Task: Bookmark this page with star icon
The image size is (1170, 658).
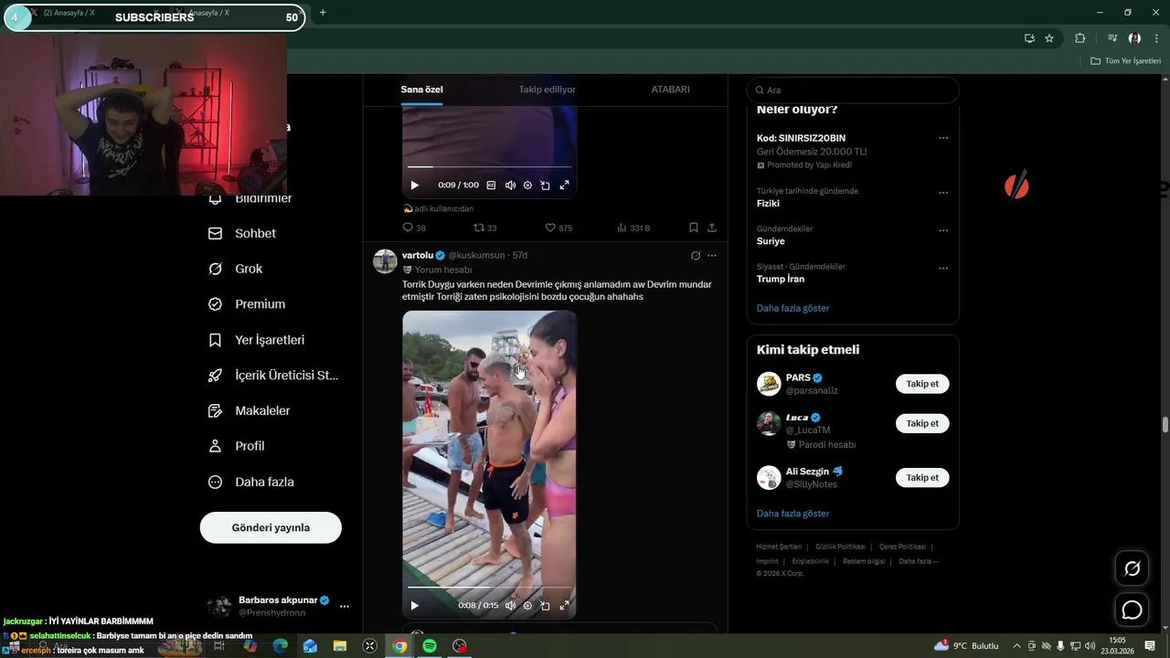Action: (x=1049, y=38)
